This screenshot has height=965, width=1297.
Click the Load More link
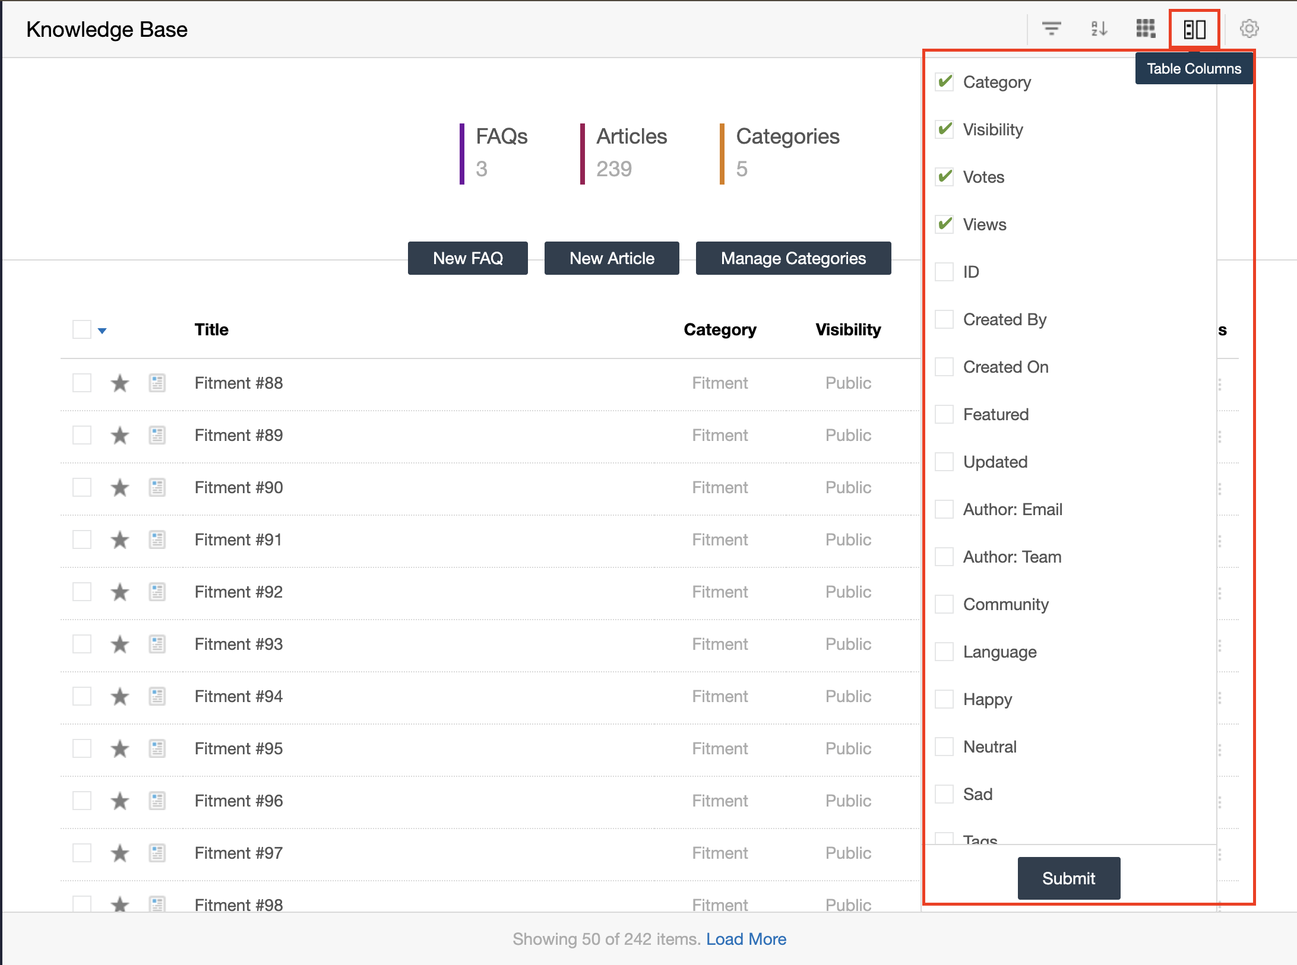pos(746,939)
